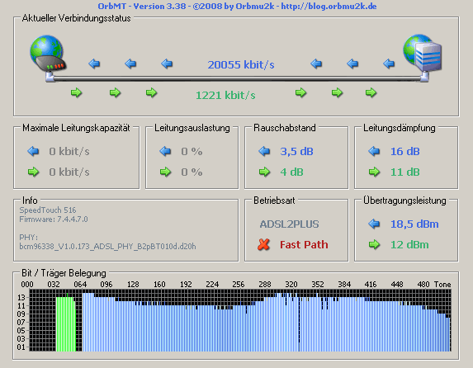This screenshot has width=473, height=368.
Task: Click the 12 dBm power value
Action: [409, 244]
